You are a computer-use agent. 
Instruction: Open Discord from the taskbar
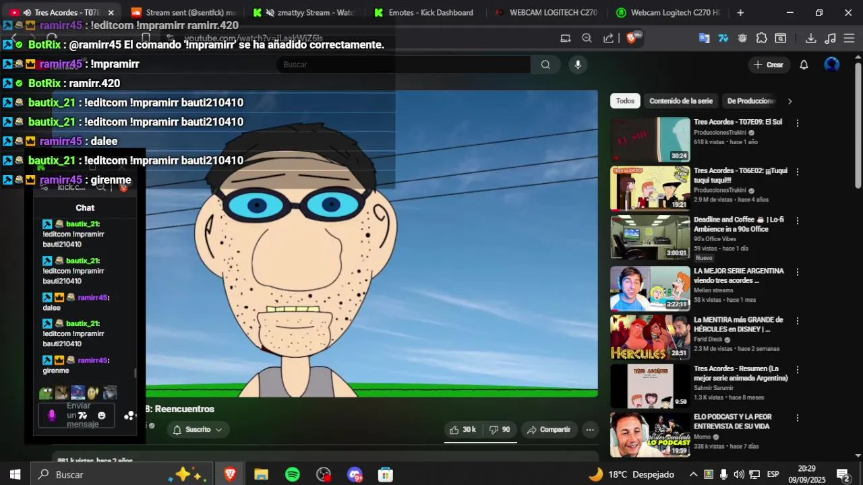pos(355,475)
